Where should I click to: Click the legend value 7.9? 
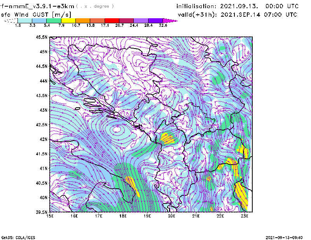(x=61, y=25)
